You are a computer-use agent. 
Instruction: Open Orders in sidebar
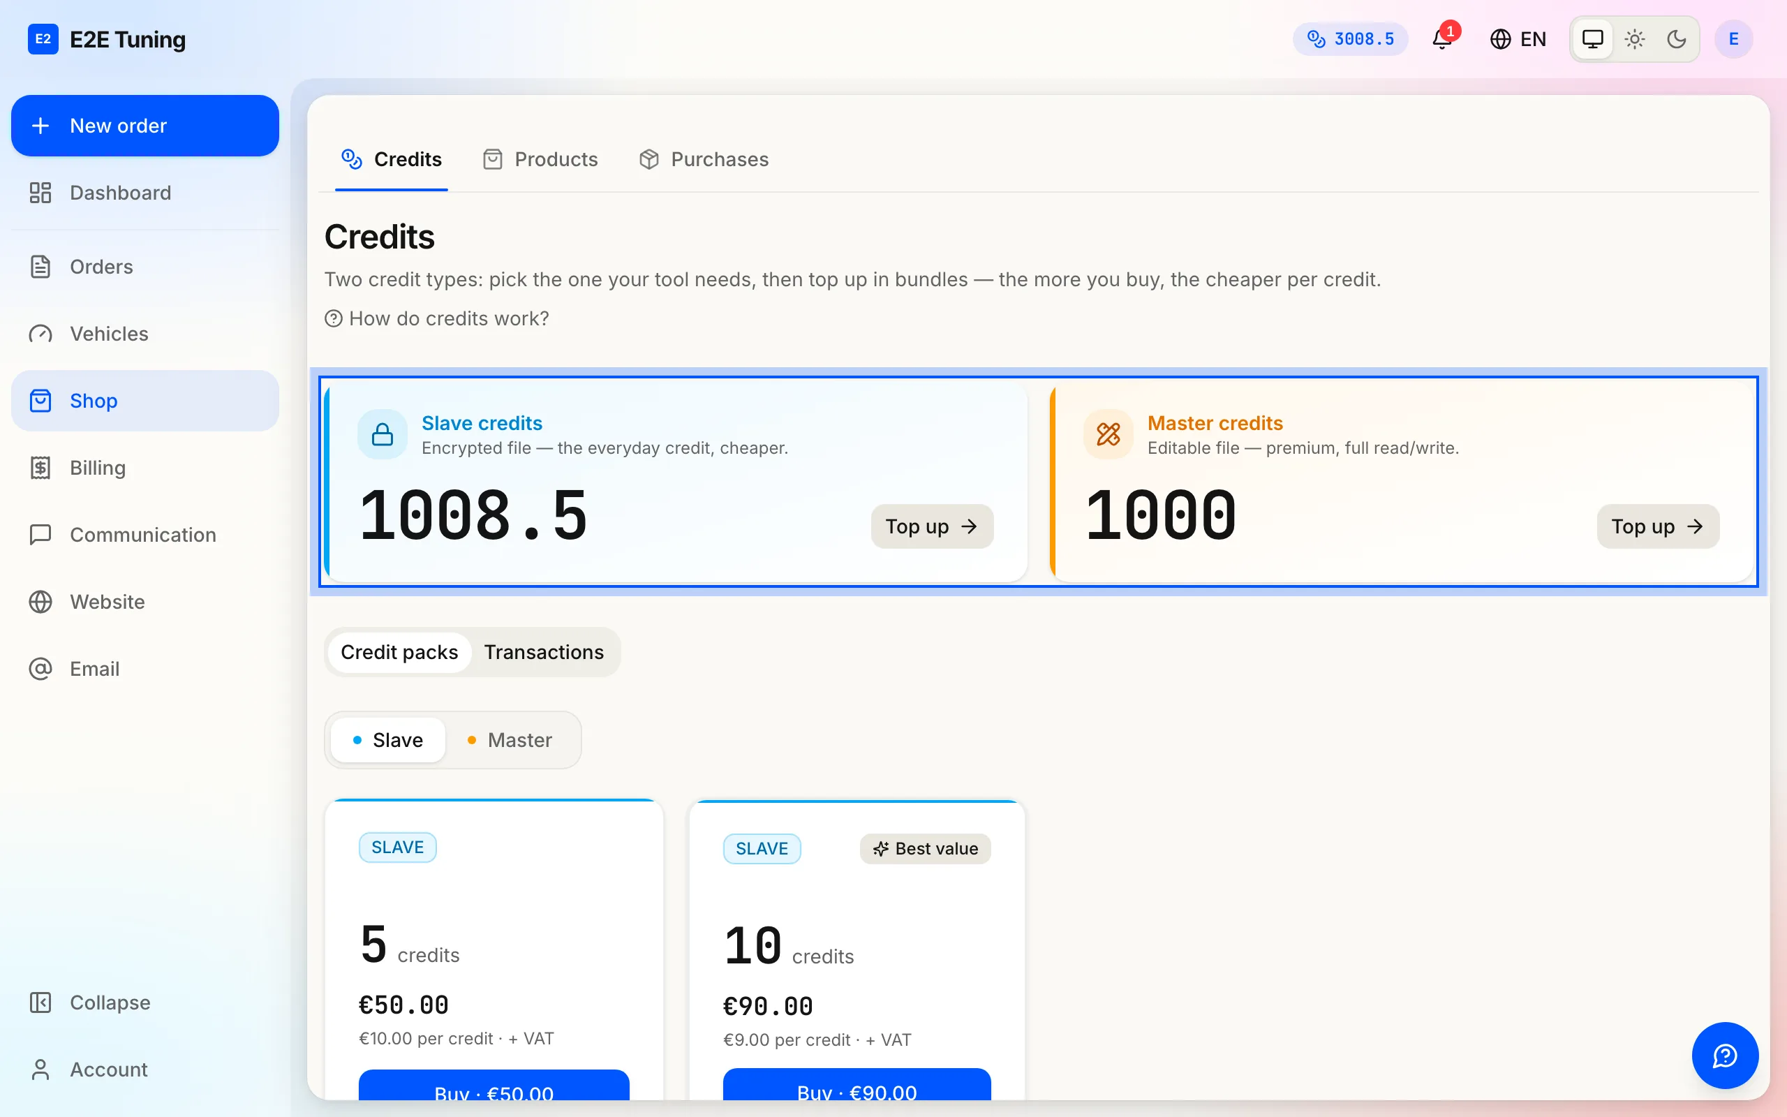pyautogui.click(x=144, y=267)
